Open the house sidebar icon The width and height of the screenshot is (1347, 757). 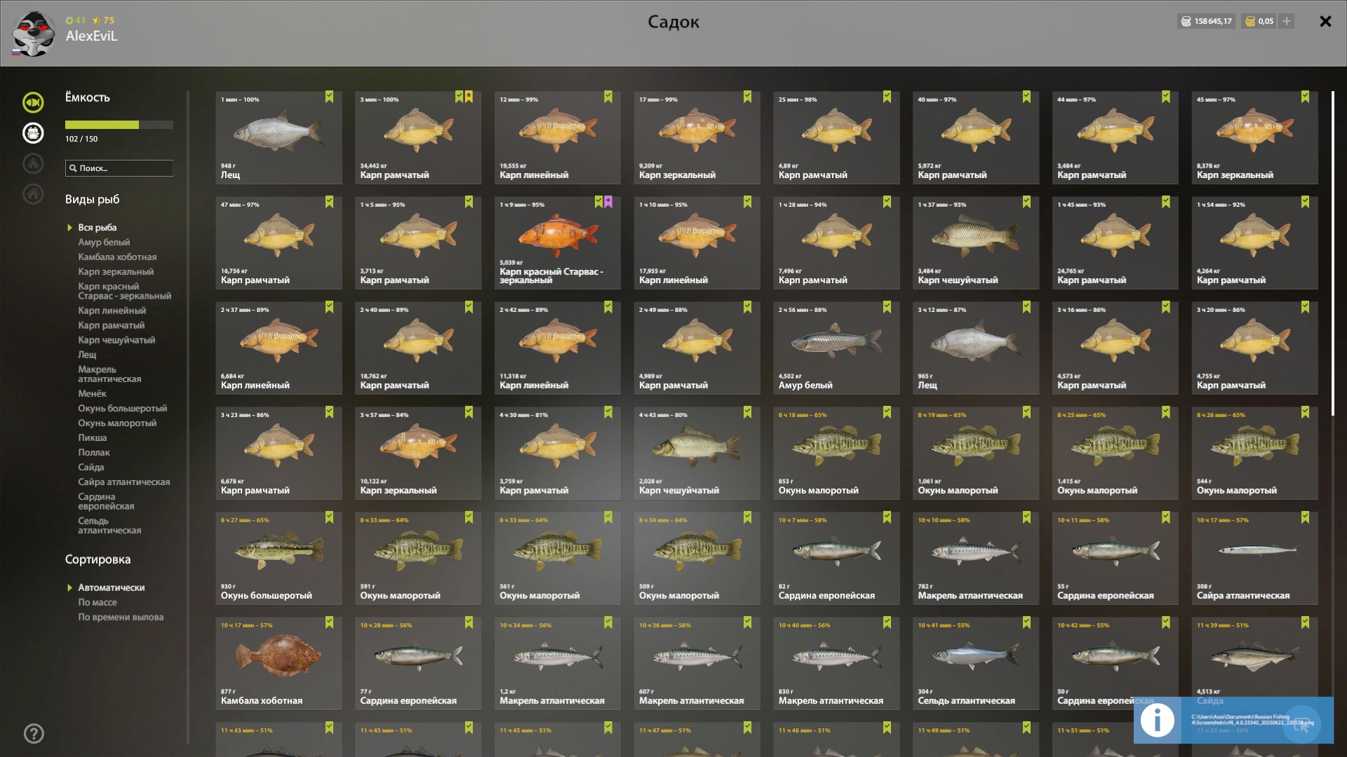[x=33, y=194]
